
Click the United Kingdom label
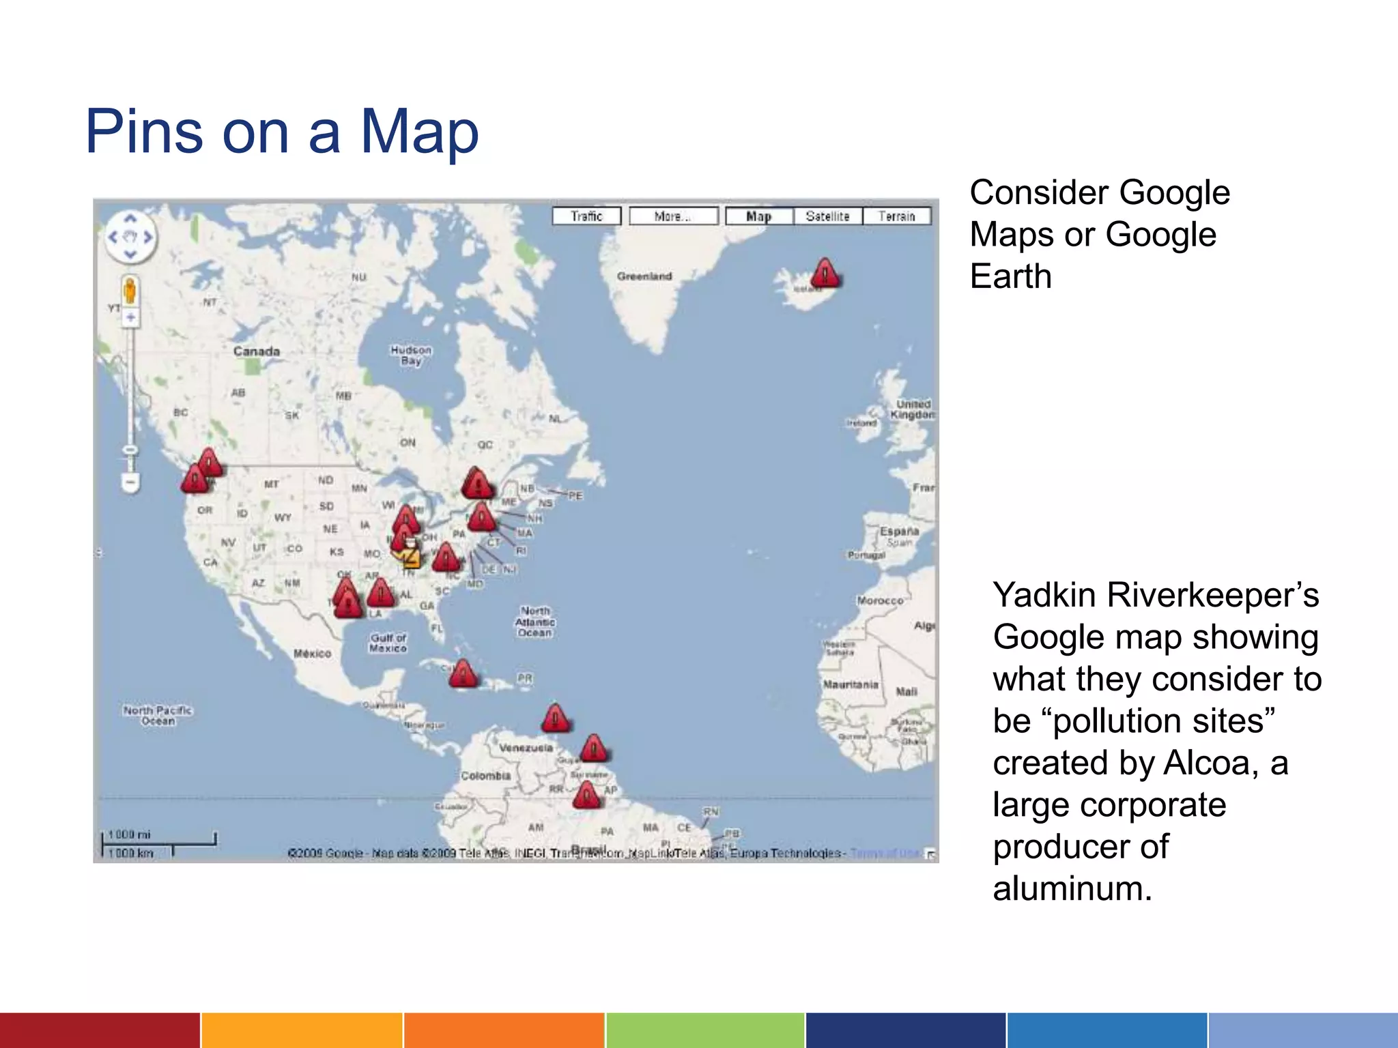pyautogui.click(x=913, y=409)
